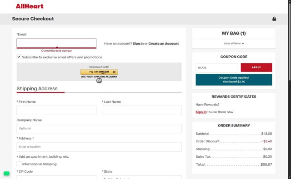Click the Email input field
The width and height of the screenshot is (291, 179).
pos(56,43)
